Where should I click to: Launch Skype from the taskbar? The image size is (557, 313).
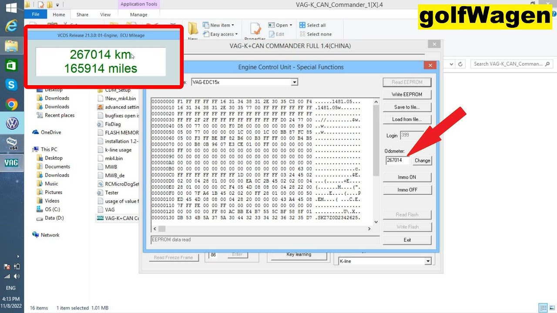11,85
